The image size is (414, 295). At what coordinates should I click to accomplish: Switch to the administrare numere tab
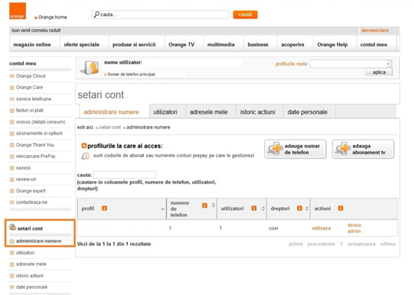point(111,112)
